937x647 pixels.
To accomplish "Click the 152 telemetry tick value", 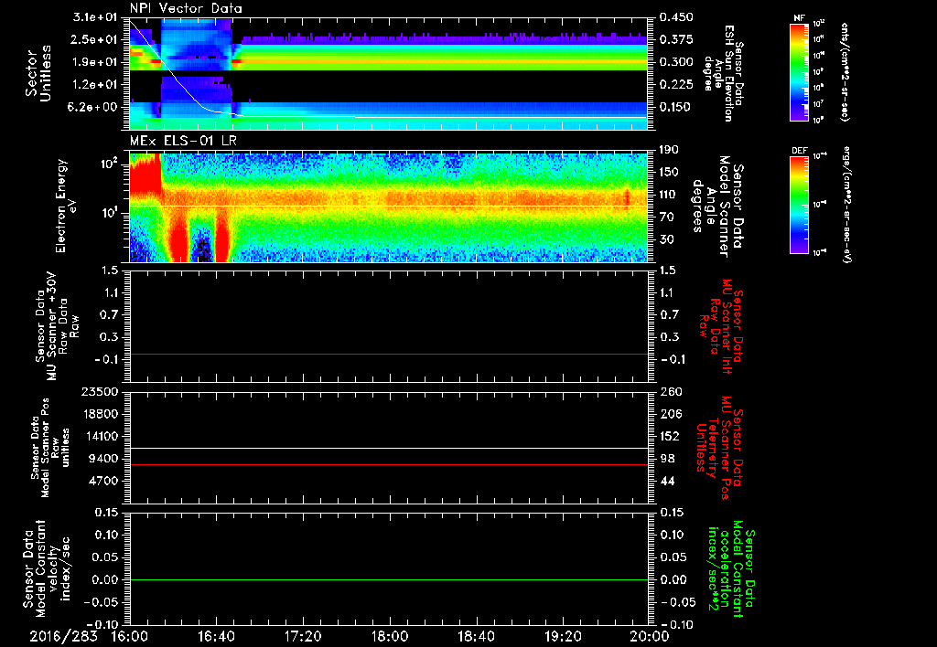I will click(x=670, y=436).
